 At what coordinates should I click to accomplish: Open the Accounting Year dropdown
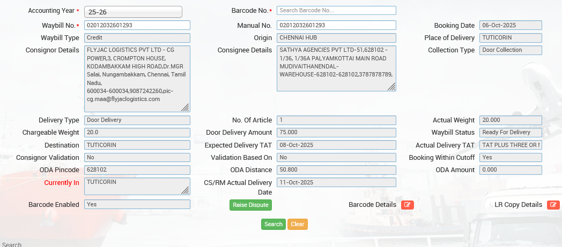[137, 12]
